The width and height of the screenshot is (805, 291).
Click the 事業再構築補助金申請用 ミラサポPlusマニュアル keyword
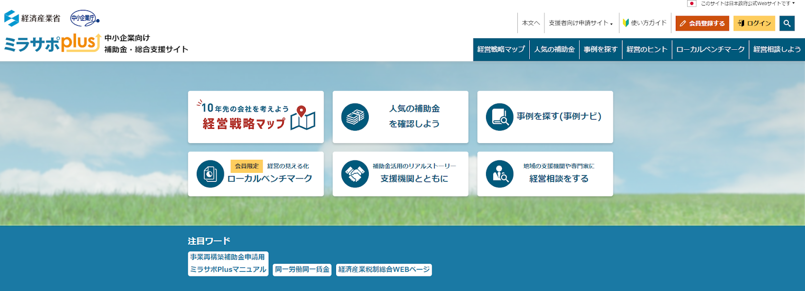pos(228,263)
